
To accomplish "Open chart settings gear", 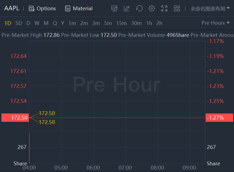I will 152,9.
